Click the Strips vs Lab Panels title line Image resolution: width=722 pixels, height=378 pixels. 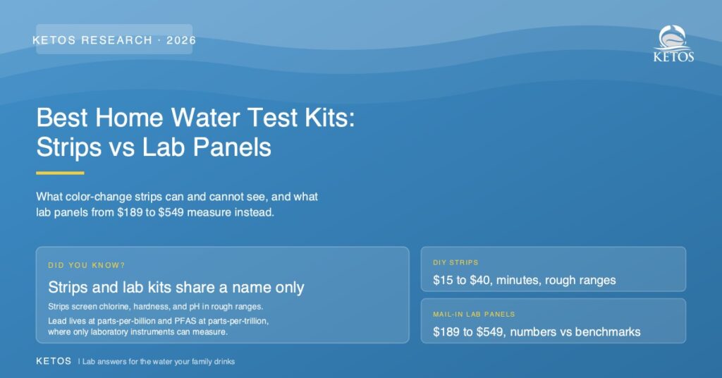[x=154, y=147]
